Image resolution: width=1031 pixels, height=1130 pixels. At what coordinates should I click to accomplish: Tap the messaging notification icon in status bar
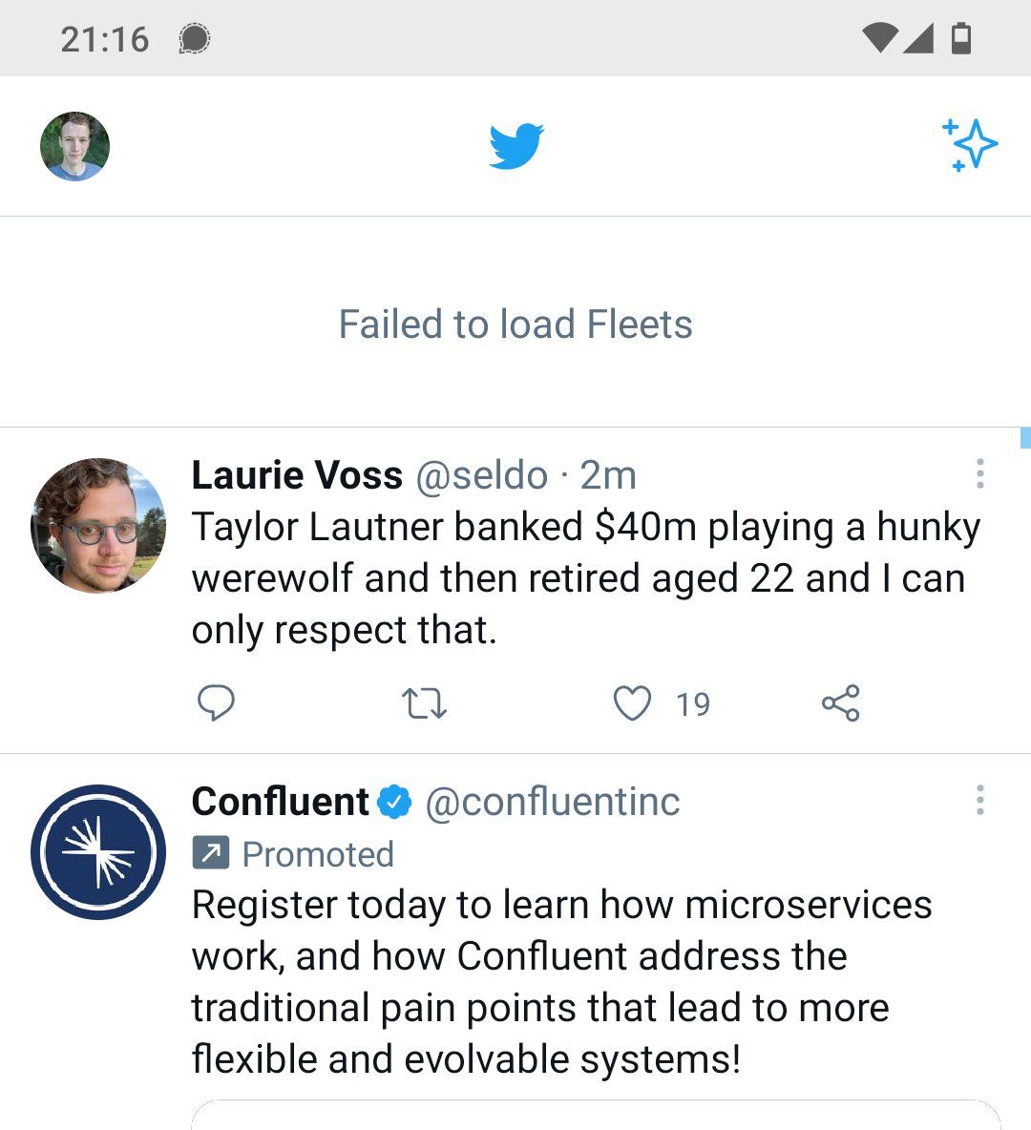pos(194,38)
